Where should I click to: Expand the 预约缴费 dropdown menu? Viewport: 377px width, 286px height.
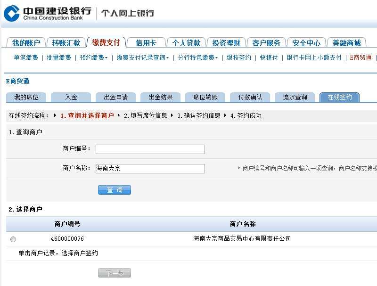pyautogui.click(x=93, y=57)
